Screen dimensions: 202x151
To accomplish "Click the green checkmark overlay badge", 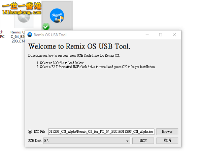I will point(46,26).
